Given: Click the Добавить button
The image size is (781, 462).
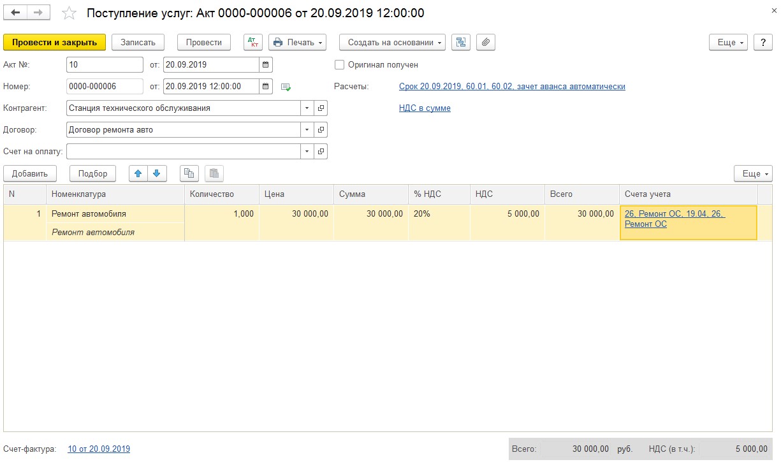Looking at the screenshot, I should (30, 173).
